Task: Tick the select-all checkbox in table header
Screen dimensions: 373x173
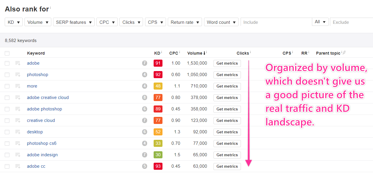Action: tap(7, 53)
